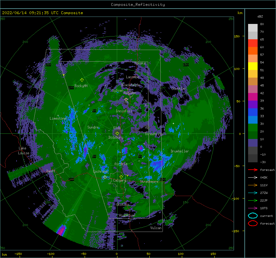Select the 20 dBZ green color swatch
Image resolution: width=276 pixels, height=258 pixels.
pos(253,128)
